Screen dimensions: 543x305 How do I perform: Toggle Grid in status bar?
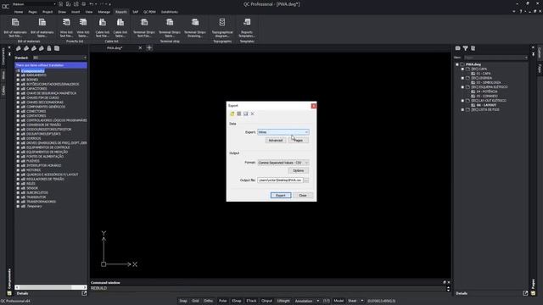pos(195,301)
